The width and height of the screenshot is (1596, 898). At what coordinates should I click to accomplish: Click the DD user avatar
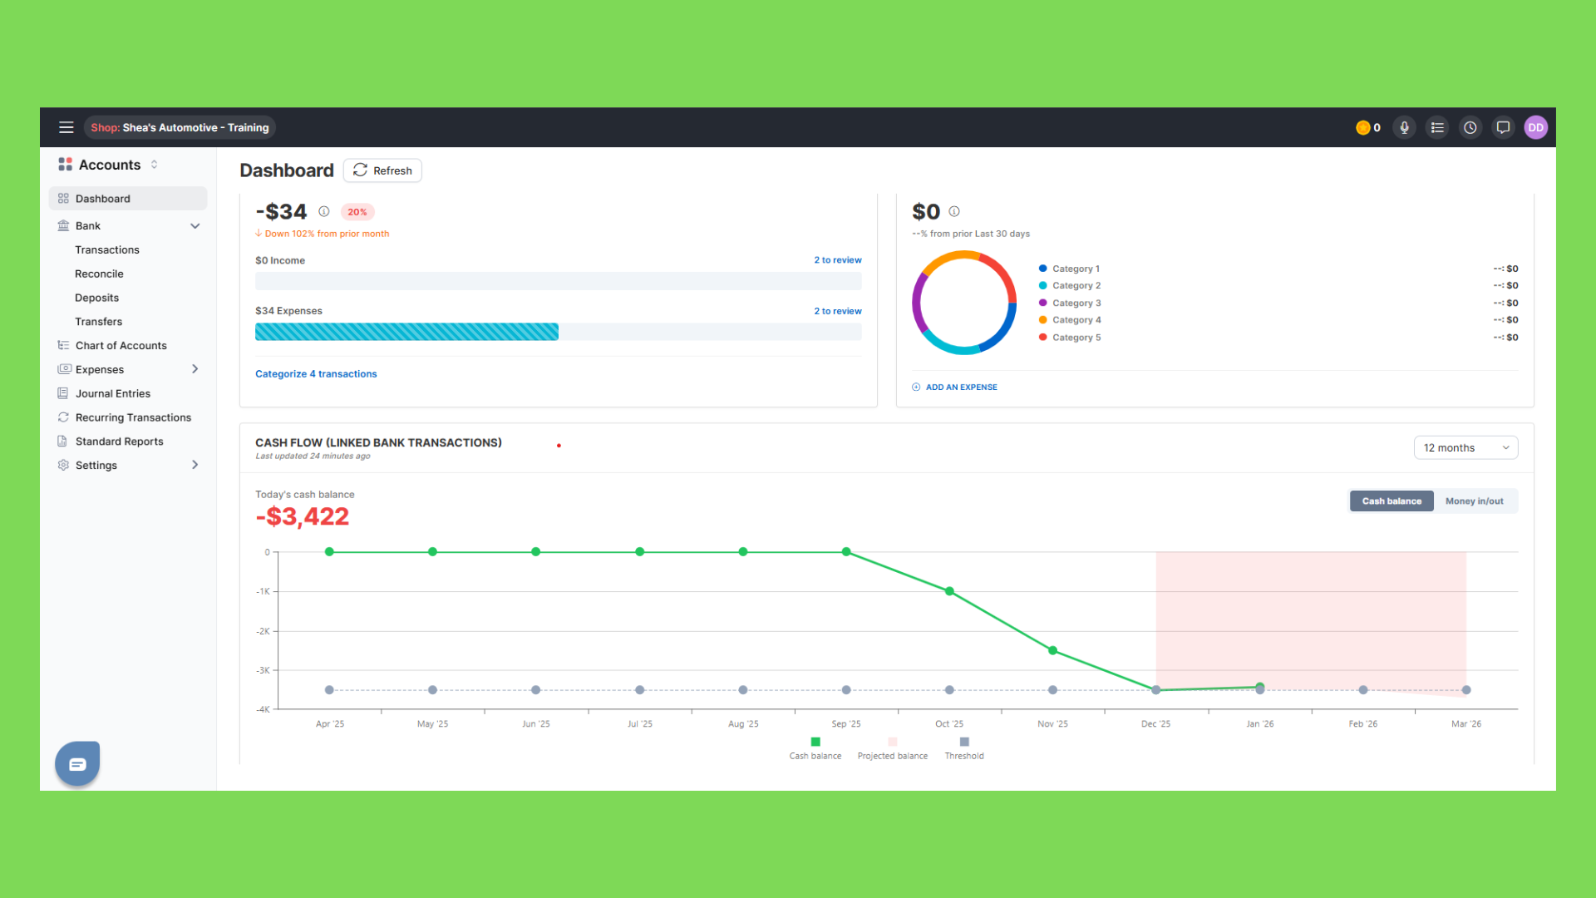[1535, 127]
